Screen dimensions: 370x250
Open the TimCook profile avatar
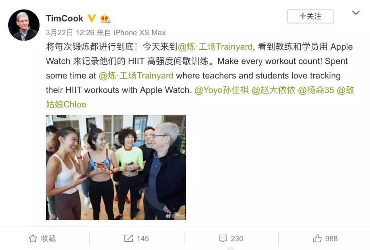pos(24,25)
